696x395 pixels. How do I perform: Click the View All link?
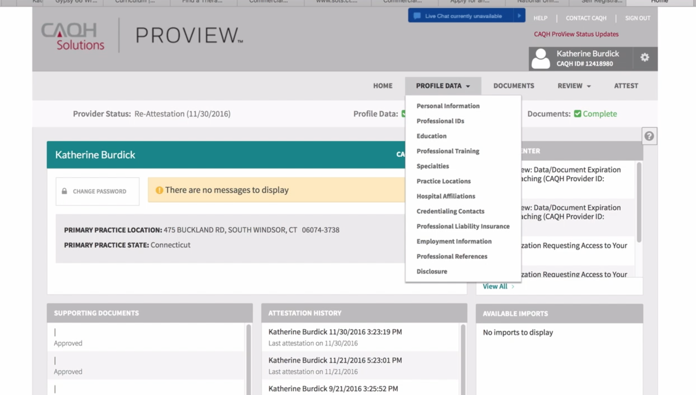point(495,286)
